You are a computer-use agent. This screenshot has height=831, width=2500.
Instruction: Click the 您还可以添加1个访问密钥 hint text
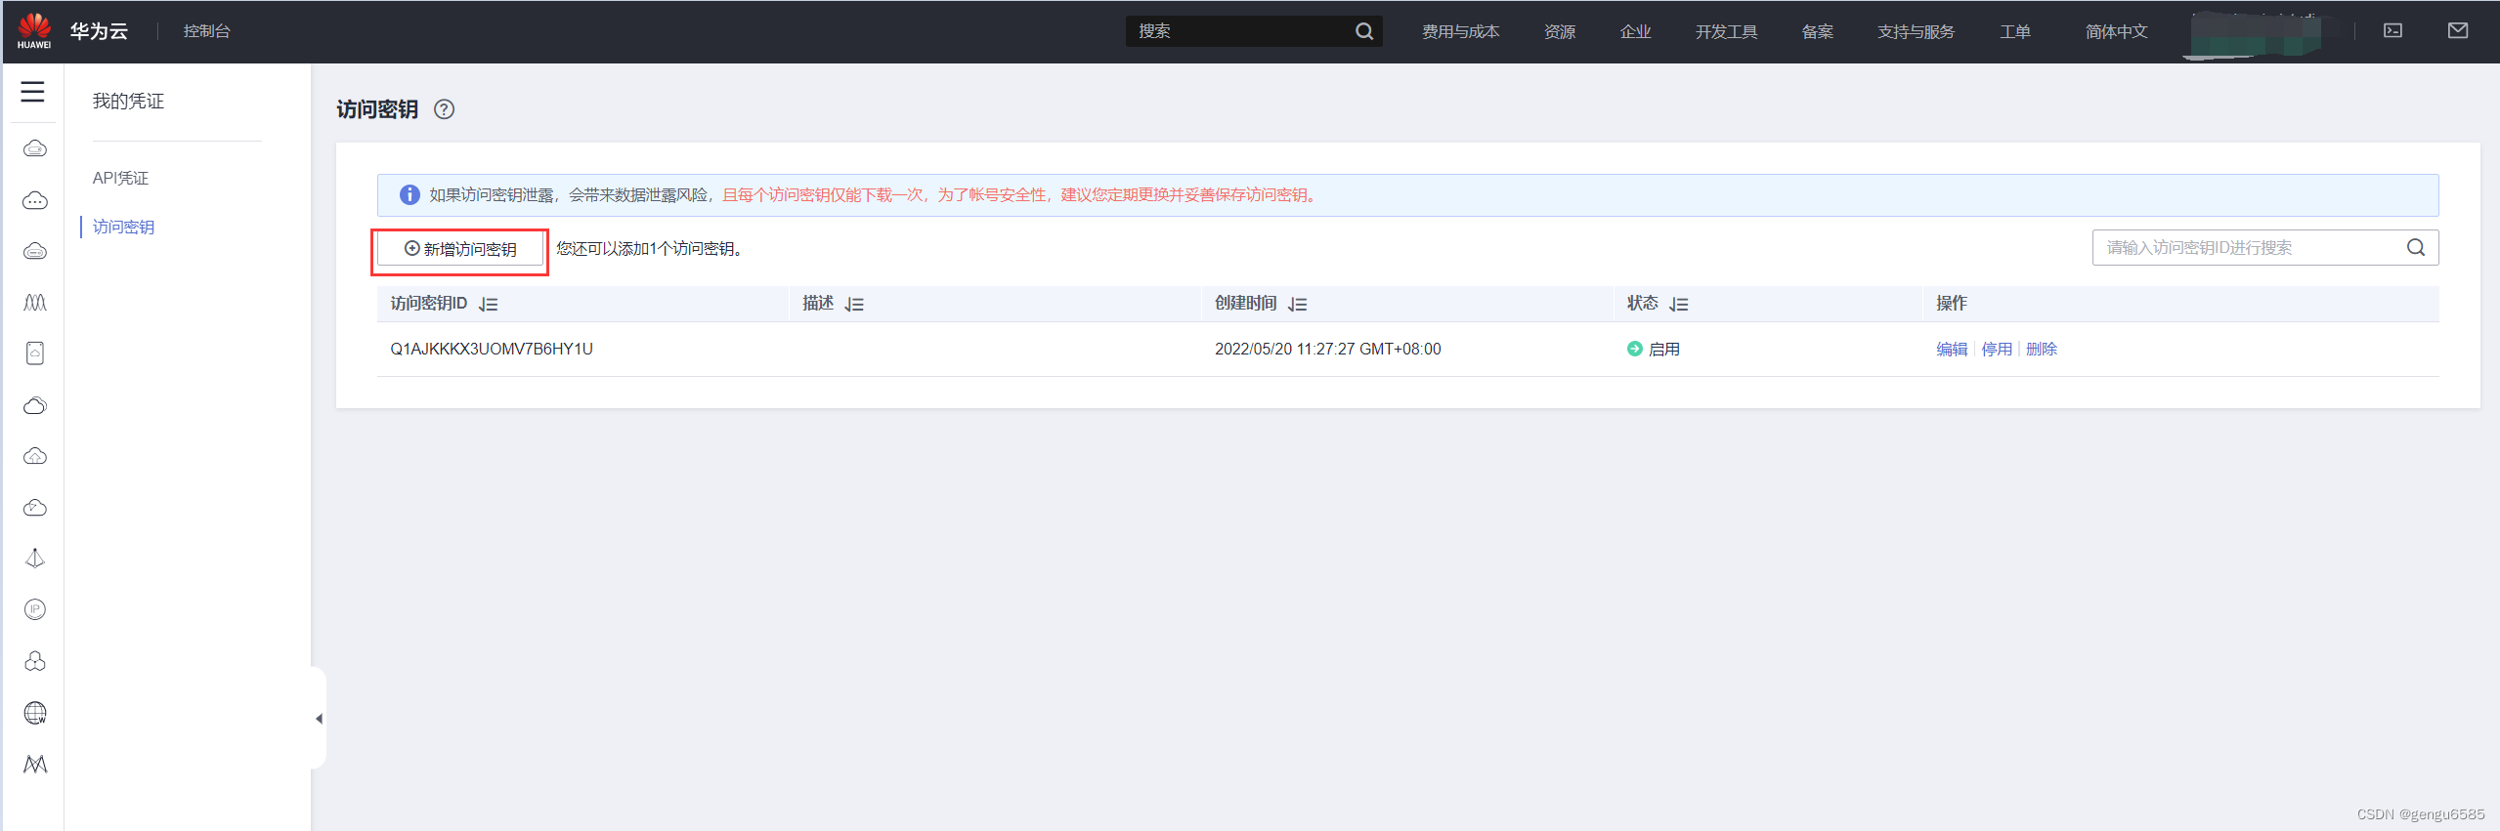650,249
